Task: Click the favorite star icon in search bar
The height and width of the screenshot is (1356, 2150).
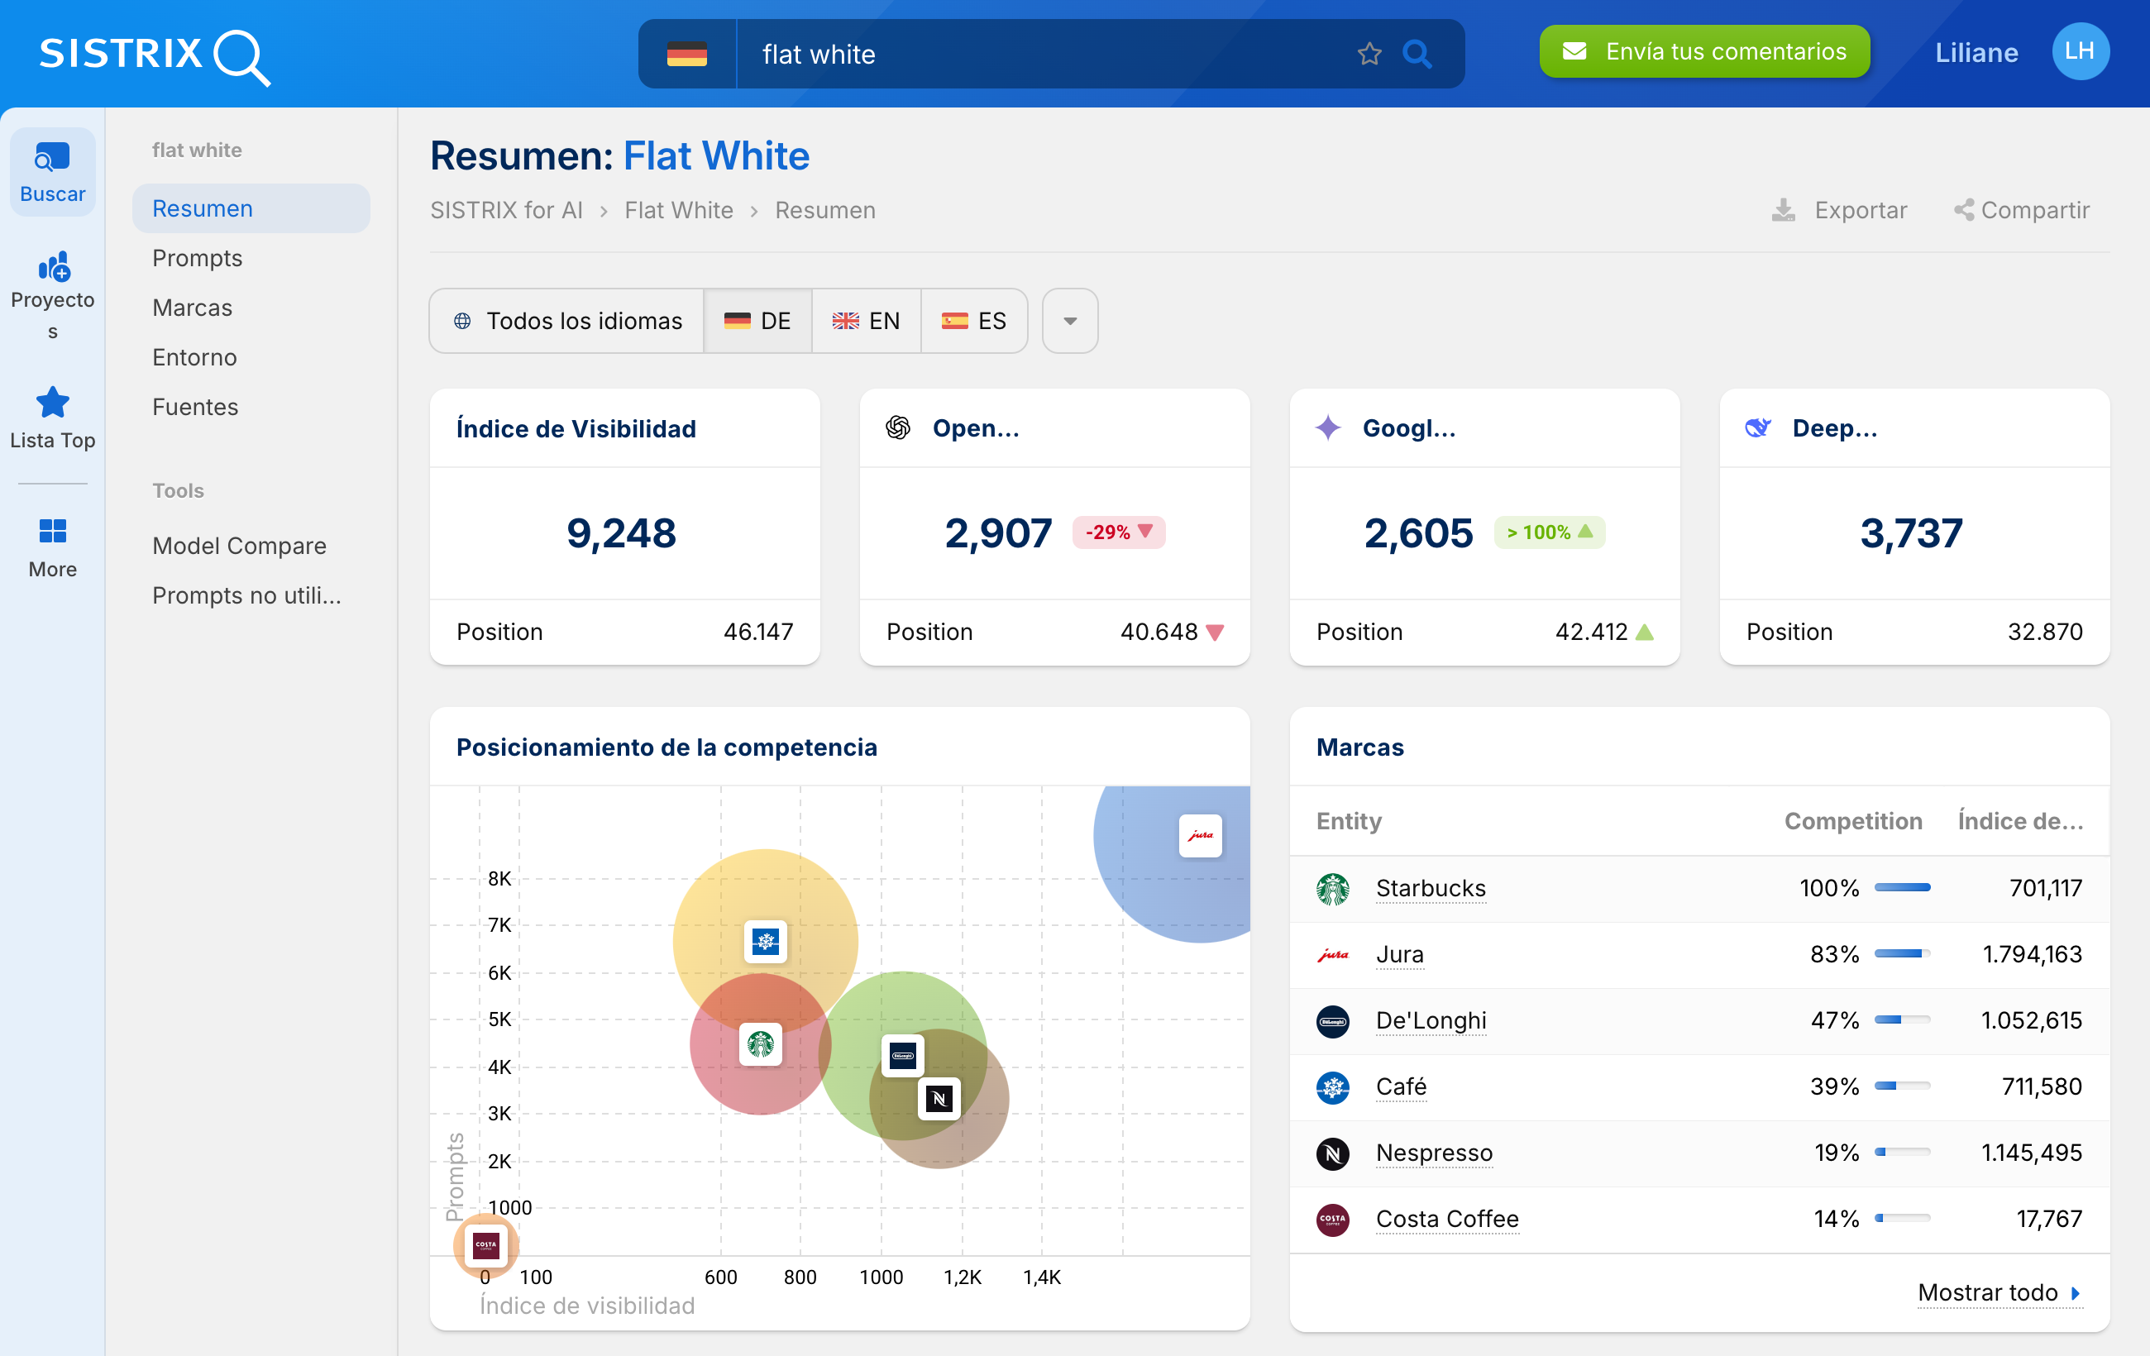Action: tap(1369, 55)
